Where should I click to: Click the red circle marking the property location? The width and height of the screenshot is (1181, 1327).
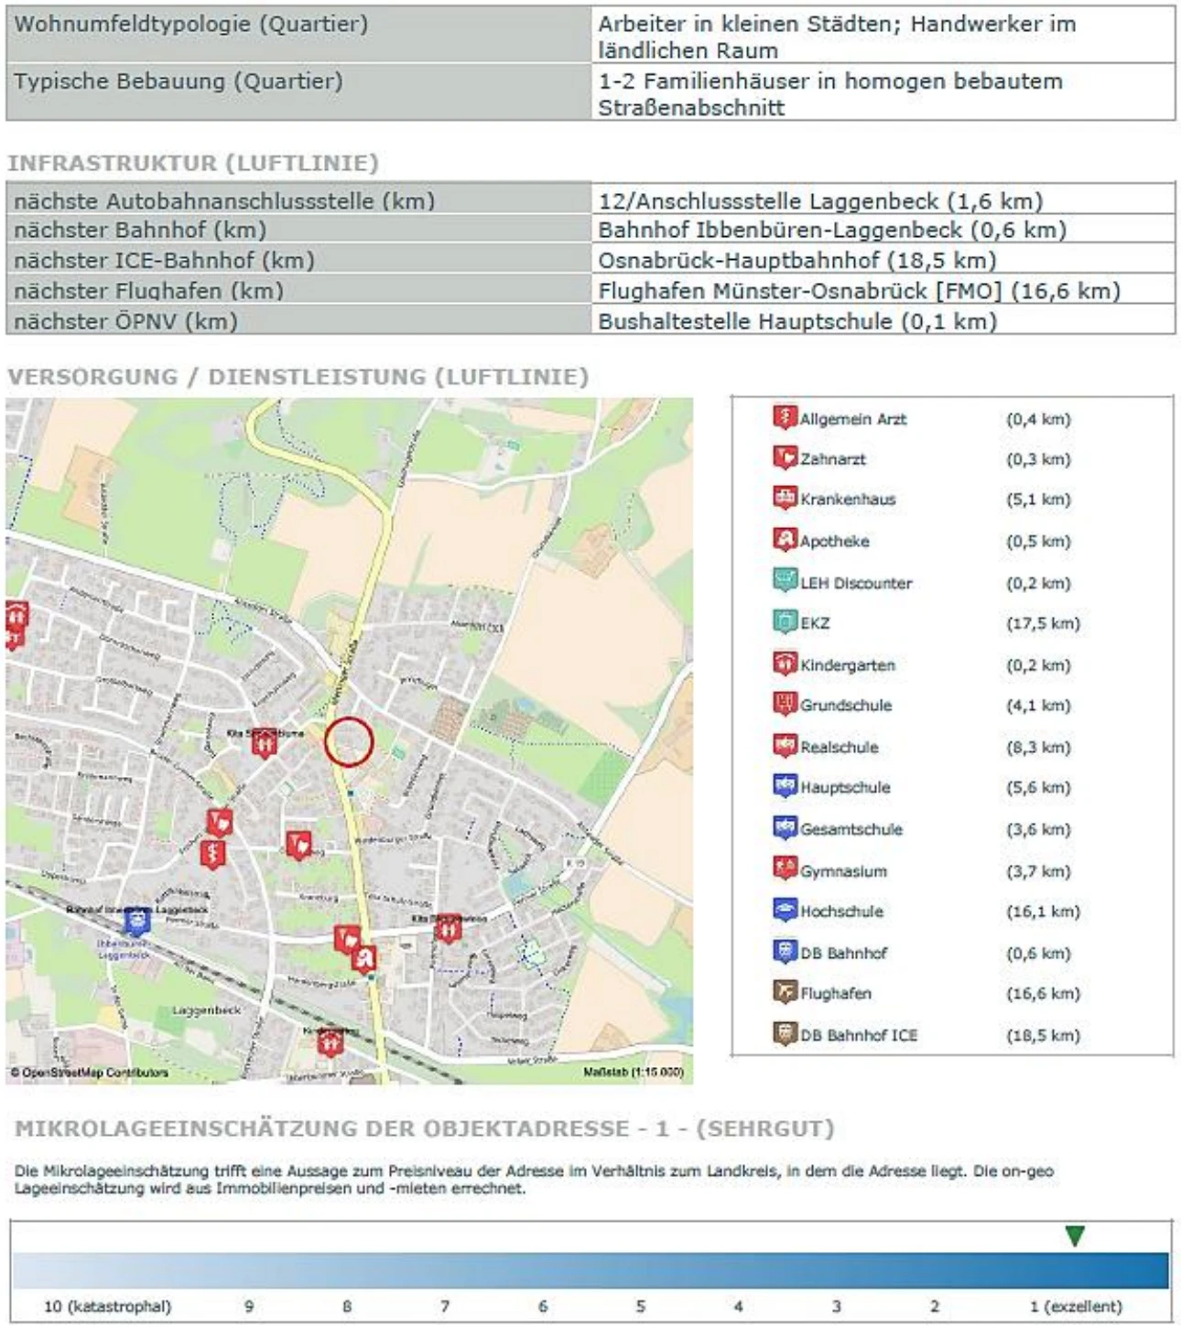pyautogui.click(x=349, y=741)
